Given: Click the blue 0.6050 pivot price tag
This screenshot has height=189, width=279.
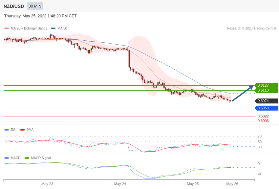Looking at the screenshot, I should (266, 108).
